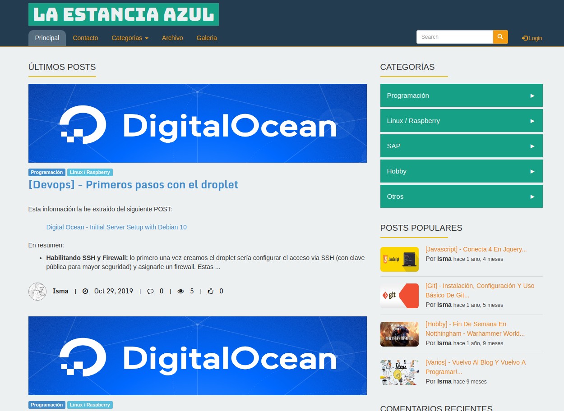
Task: Click the second post's Linux / Raspberry tag
Action: pyautogui.click(x=90, y=405)
